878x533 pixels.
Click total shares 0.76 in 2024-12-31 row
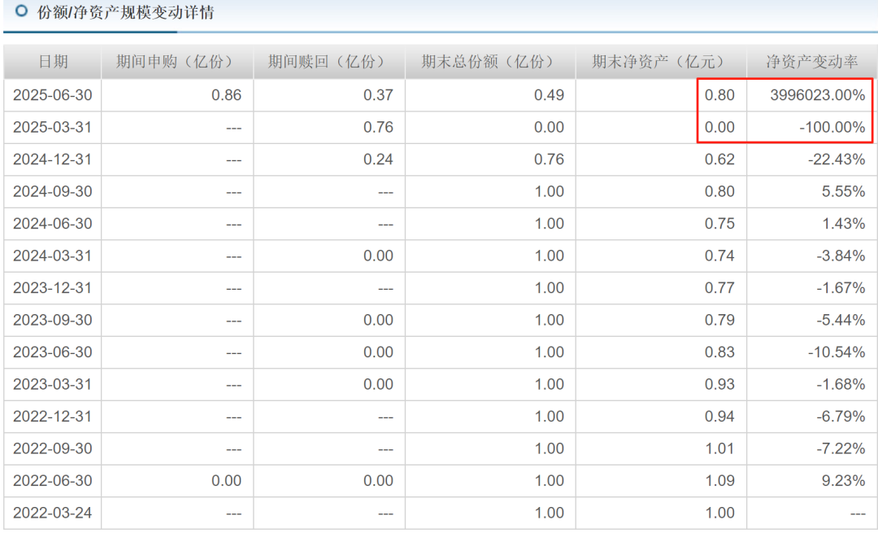tap(549, 159)
